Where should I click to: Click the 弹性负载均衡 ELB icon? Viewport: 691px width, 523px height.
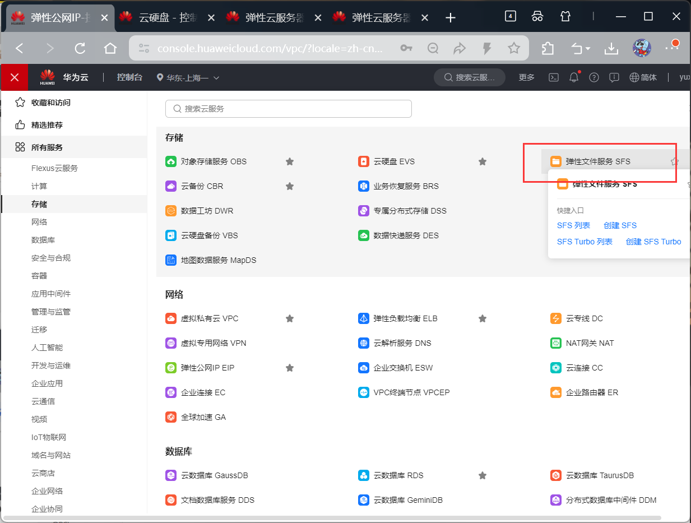coord(364,318)
